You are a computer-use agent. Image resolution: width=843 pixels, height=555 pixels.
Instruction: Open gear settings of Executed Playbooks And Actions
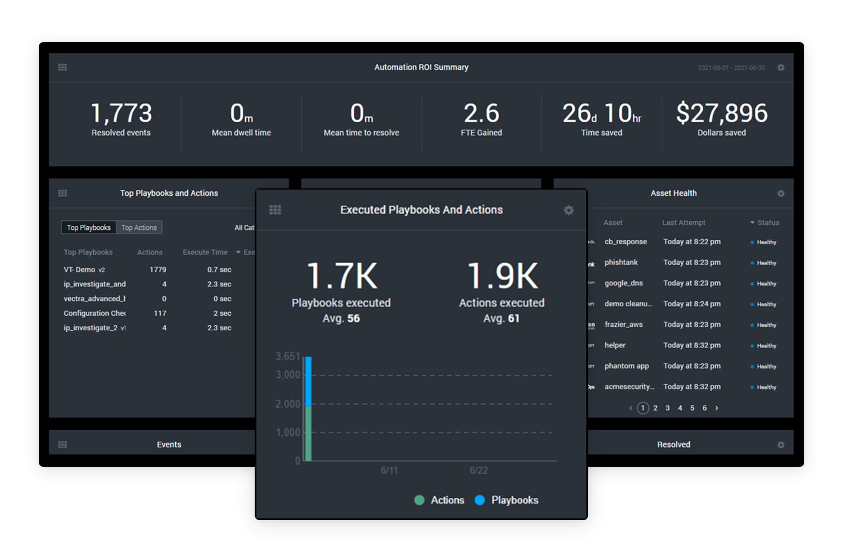pyautogui.click(x=568, y=210)
